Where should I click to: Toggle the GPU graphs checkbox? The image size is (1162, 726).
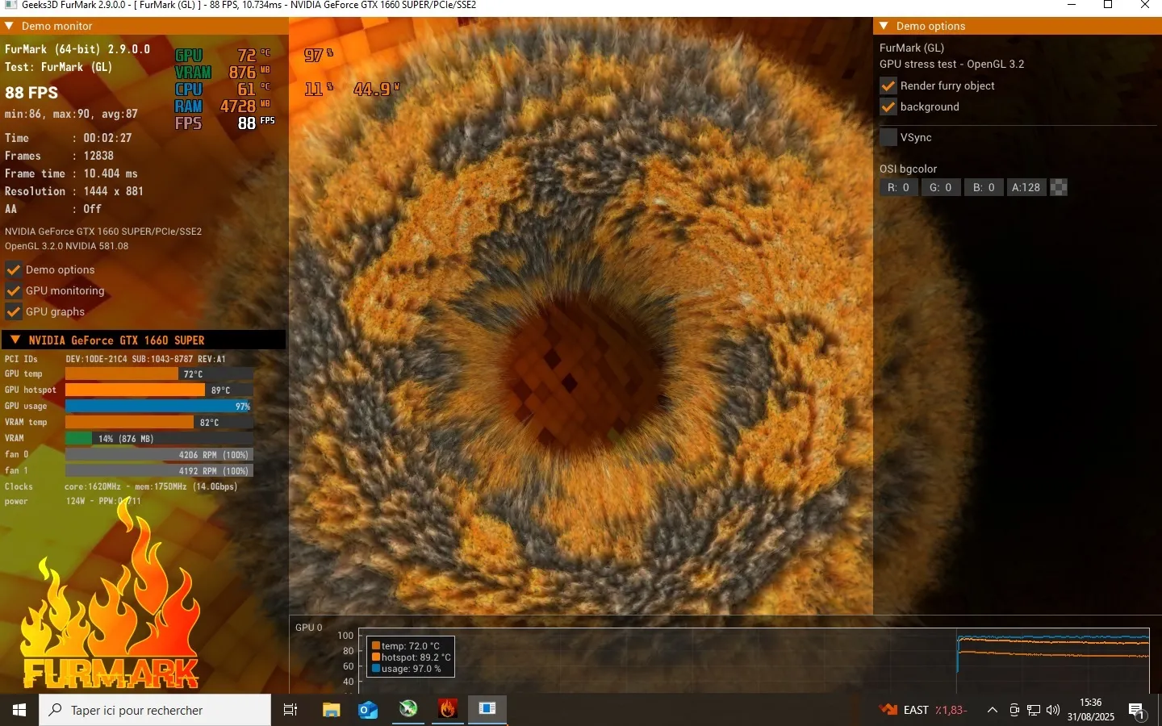[x=14, y=311]
